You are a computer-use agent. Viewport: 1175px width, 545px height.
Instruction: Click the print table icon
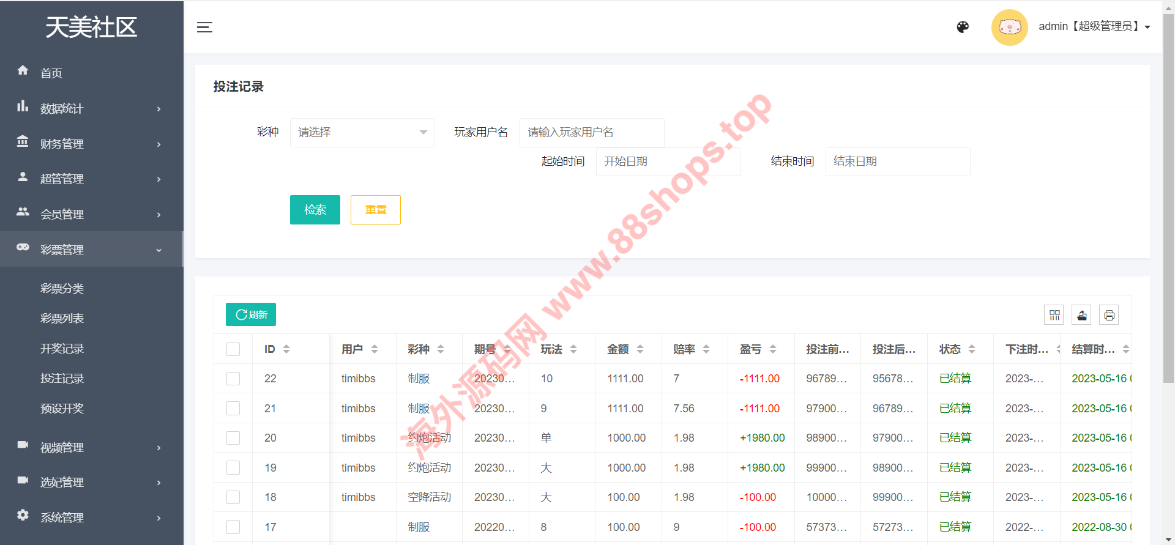[x=1109, y=315]
